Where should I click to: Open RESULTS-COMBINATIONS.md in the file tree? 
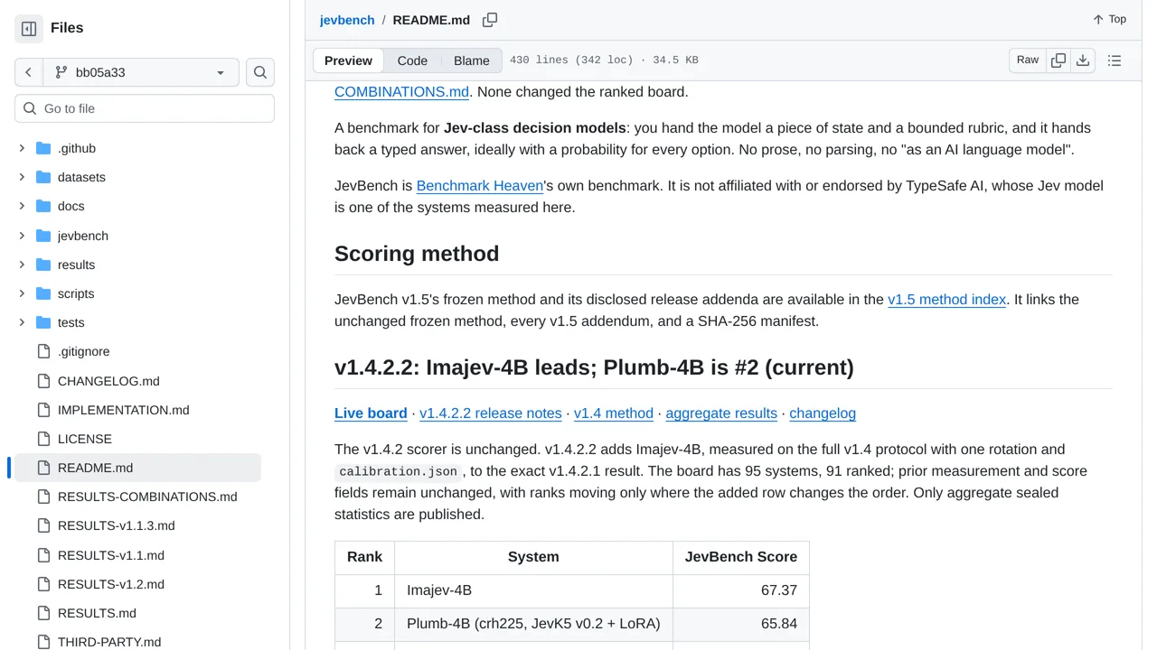click(136, 497)
